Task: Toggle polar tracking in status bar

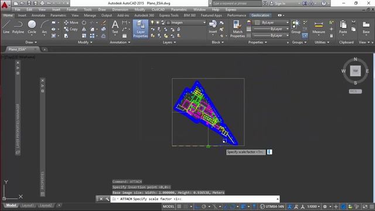Action: pos(204,206)
